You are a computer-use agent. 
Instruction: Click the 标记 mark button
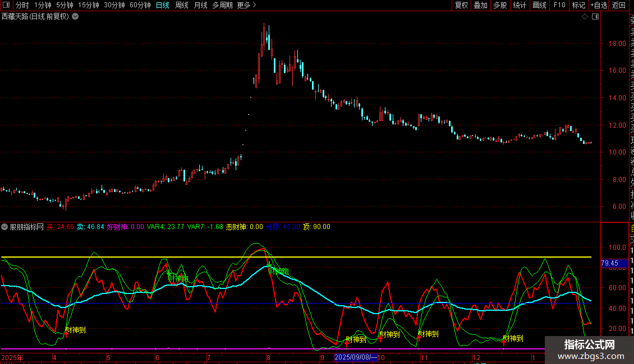[578, 5]
